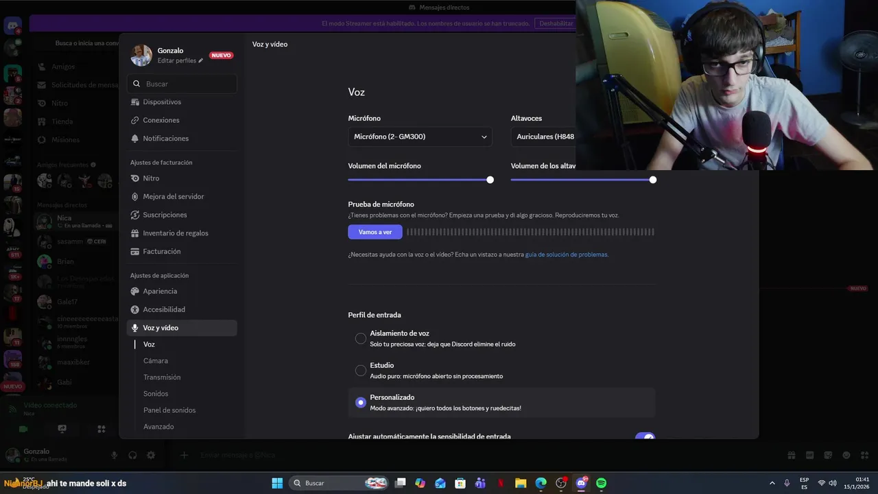Click the volume speaker tray icon

833,483
